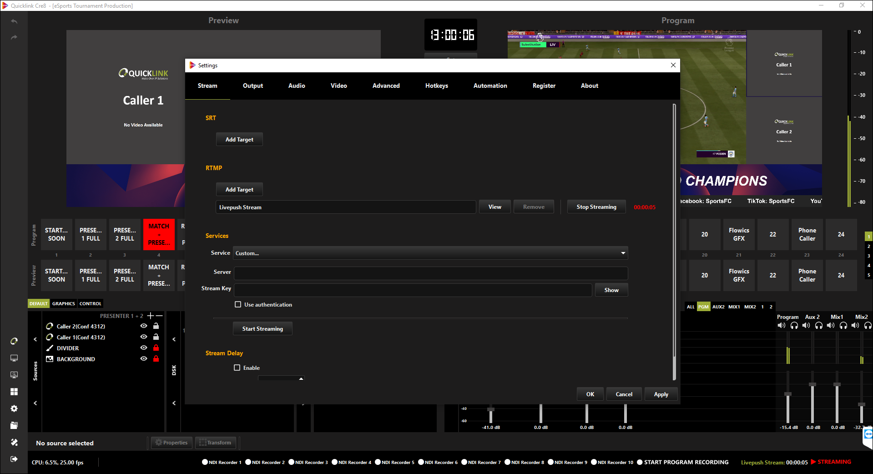The height and width of the screenshot is (474, 873).
Task: Click the Quicklink caller icon in left sidebar
Action: (14, 341)
